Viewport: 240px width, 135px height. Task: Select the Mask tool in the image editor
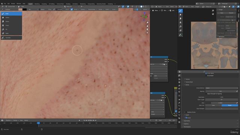pos(180,31)
